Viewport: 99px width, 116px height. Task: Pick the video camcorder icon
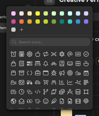(13, 82)
